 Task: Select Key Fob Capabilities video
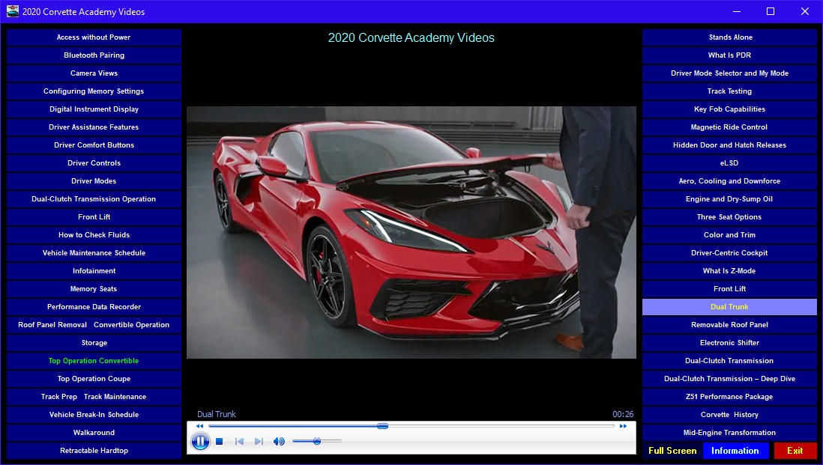coord(729,109)
